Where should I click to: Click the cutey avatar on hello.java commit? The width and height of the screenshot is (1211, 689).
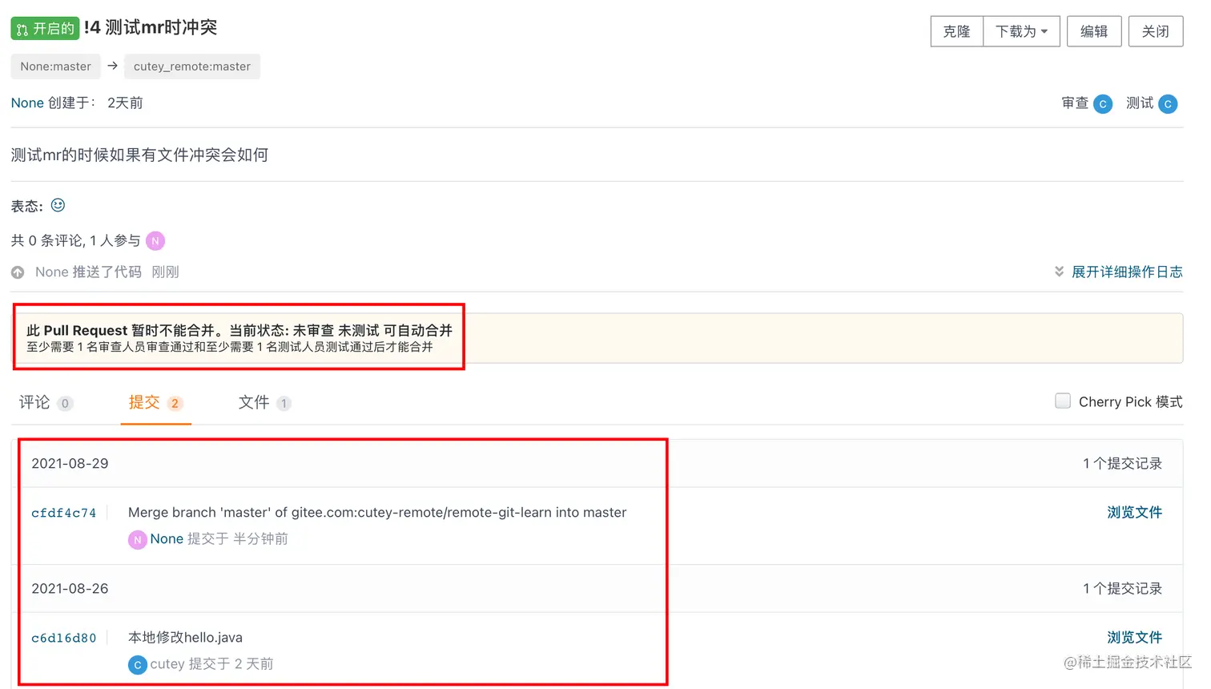tap(137, 665)
